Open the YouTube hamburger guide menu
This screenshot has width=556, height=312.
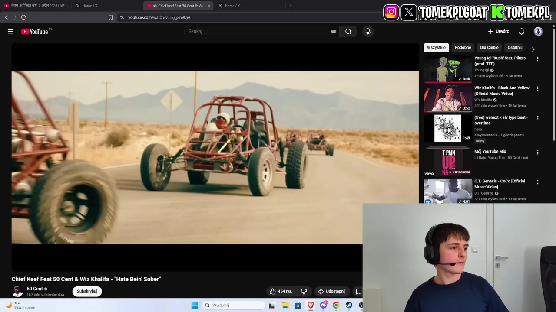click(x=10, y=32)
